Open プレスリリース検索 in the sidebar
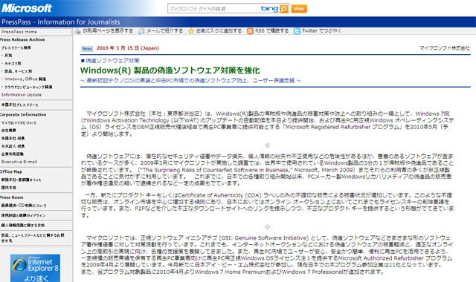 (16, 47)
